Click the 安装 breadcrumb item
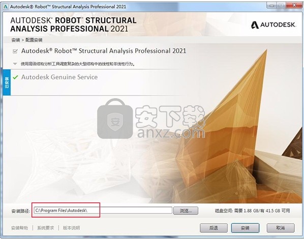 coord(16,40)
